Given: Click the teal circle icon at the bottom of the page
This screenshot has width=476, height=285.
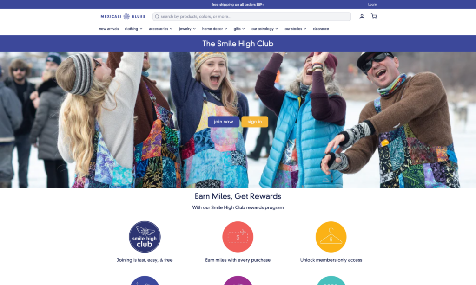Looking at the screenshot, I should 331,280.
